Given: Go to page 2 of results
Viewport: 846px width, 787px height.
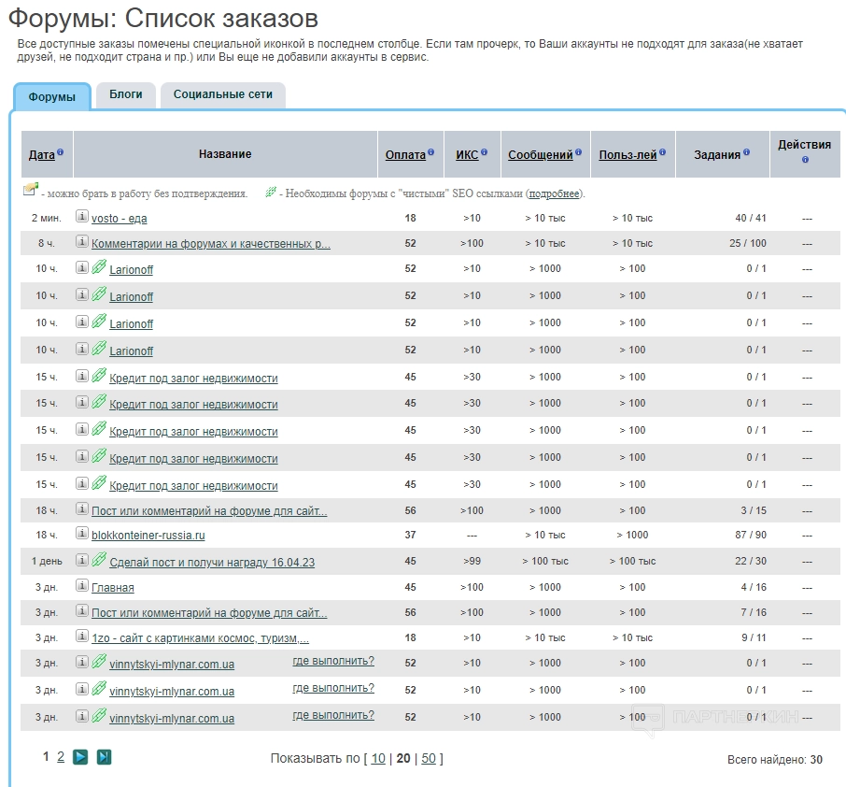Looking at the screenshot, I should [61, 757].
